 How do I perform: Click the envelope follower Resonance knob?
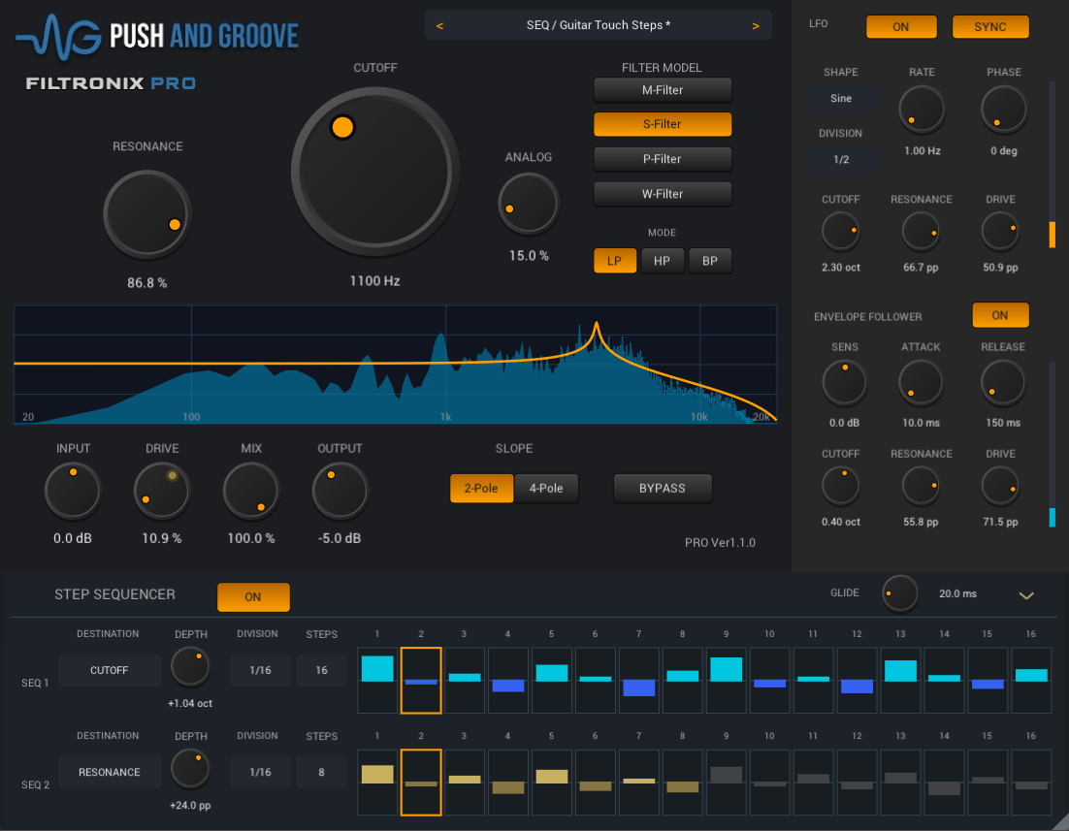[x=921, y=486]
